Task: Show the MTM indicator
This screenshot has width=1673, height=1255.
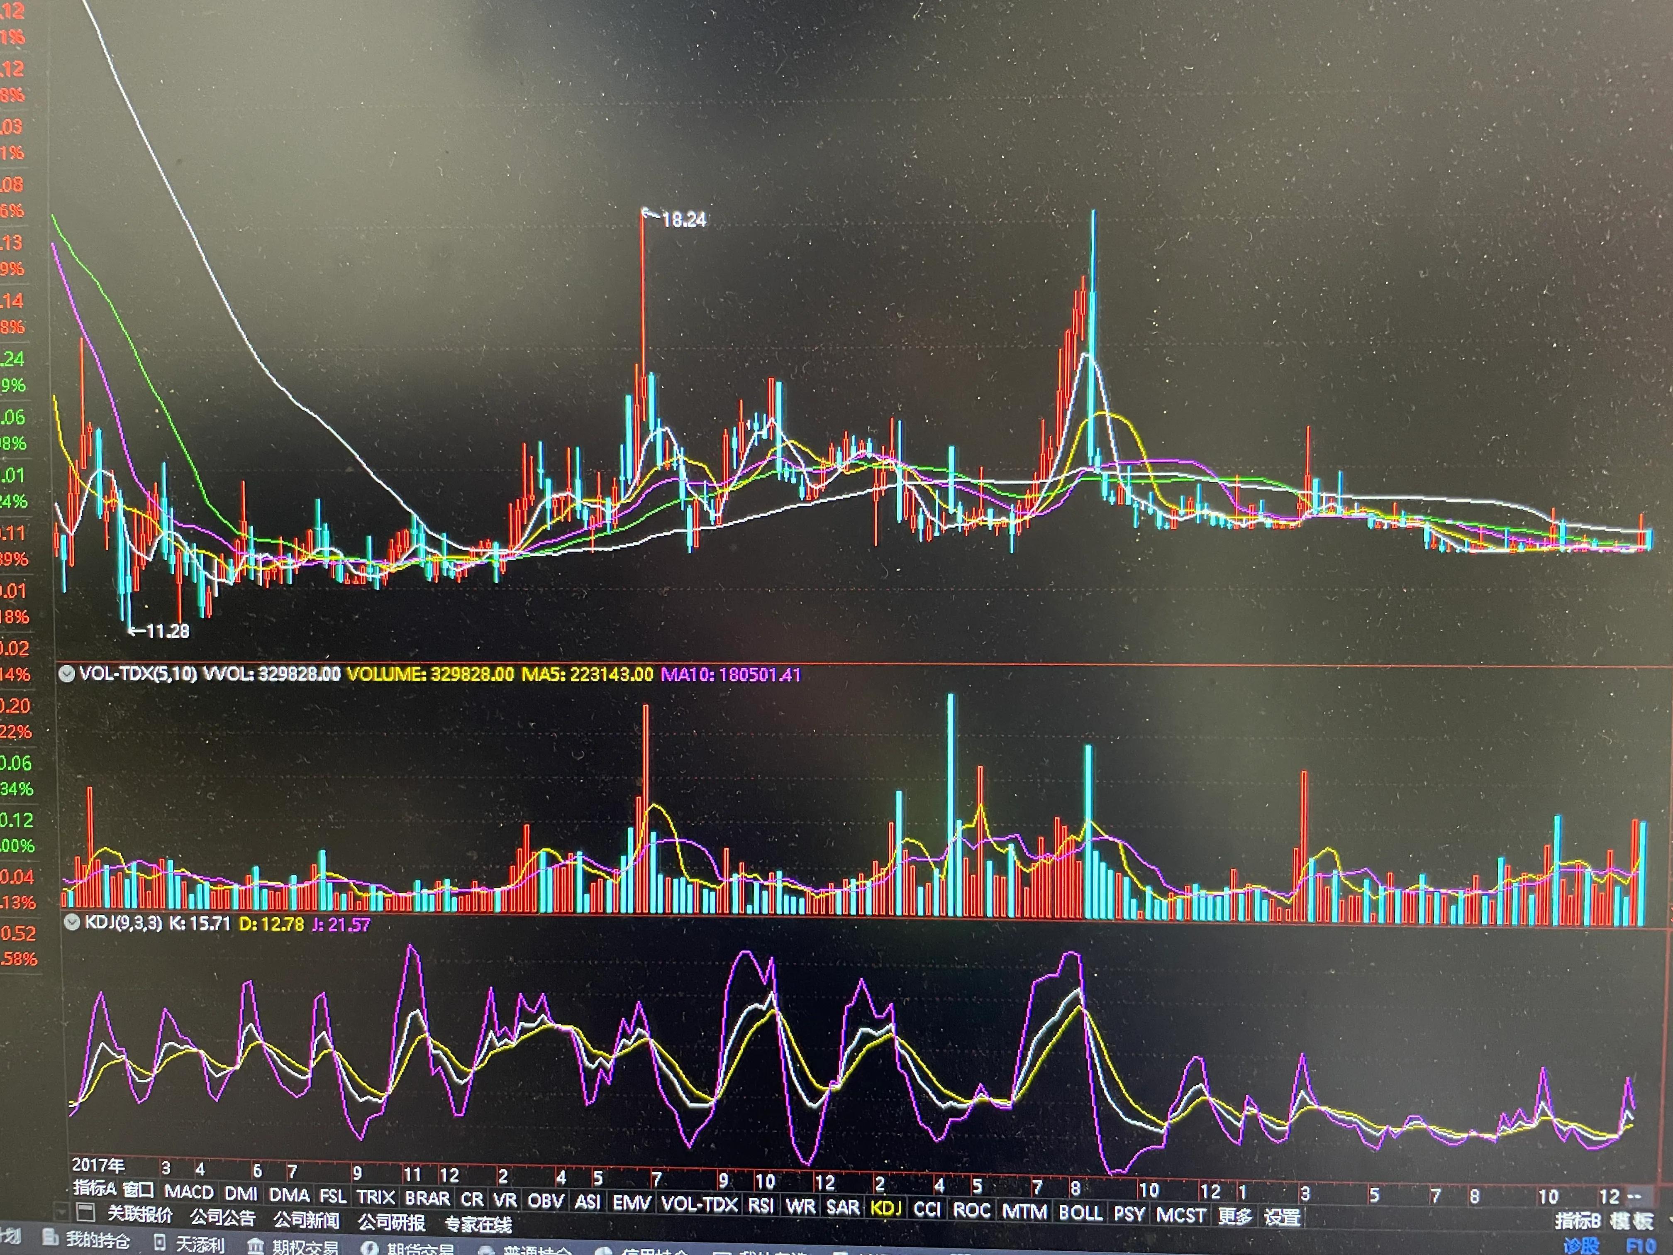Action: (x=1025, y=1211)
